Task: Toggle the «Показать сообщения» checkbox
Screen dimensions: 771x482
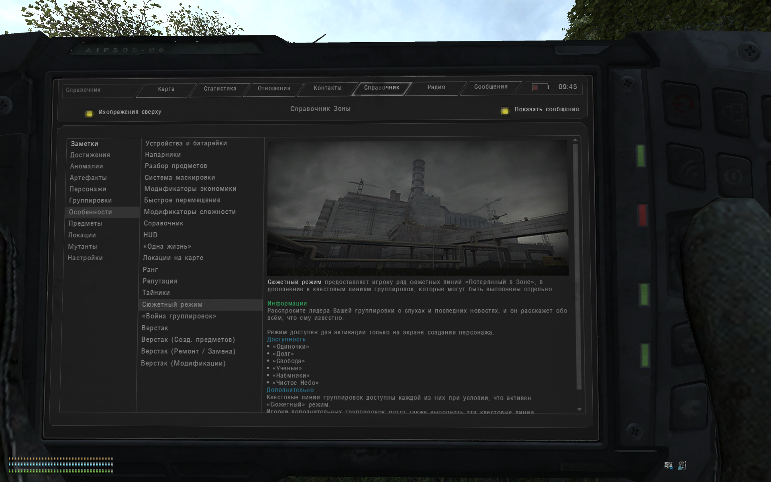Action: tap(505, 110)
